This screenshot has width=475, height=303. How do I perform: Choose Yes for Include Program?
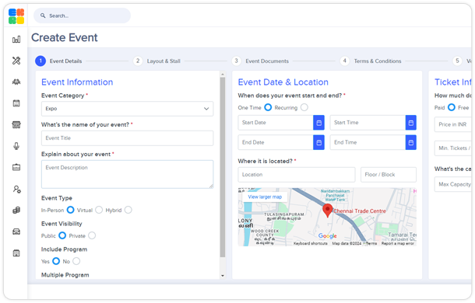56,261
